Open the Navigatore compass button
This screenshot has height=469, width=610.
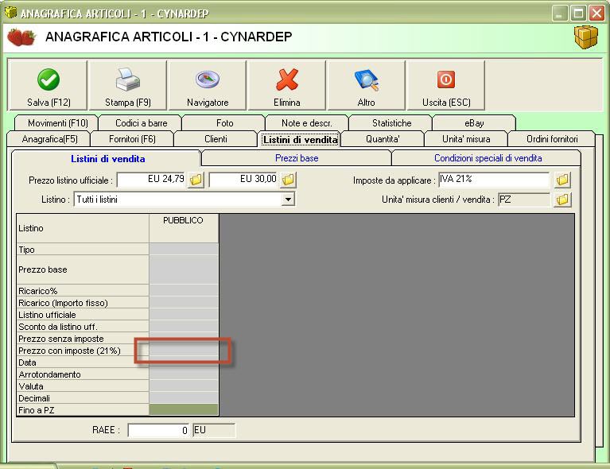pyautogui.click(x=208, y=86)
